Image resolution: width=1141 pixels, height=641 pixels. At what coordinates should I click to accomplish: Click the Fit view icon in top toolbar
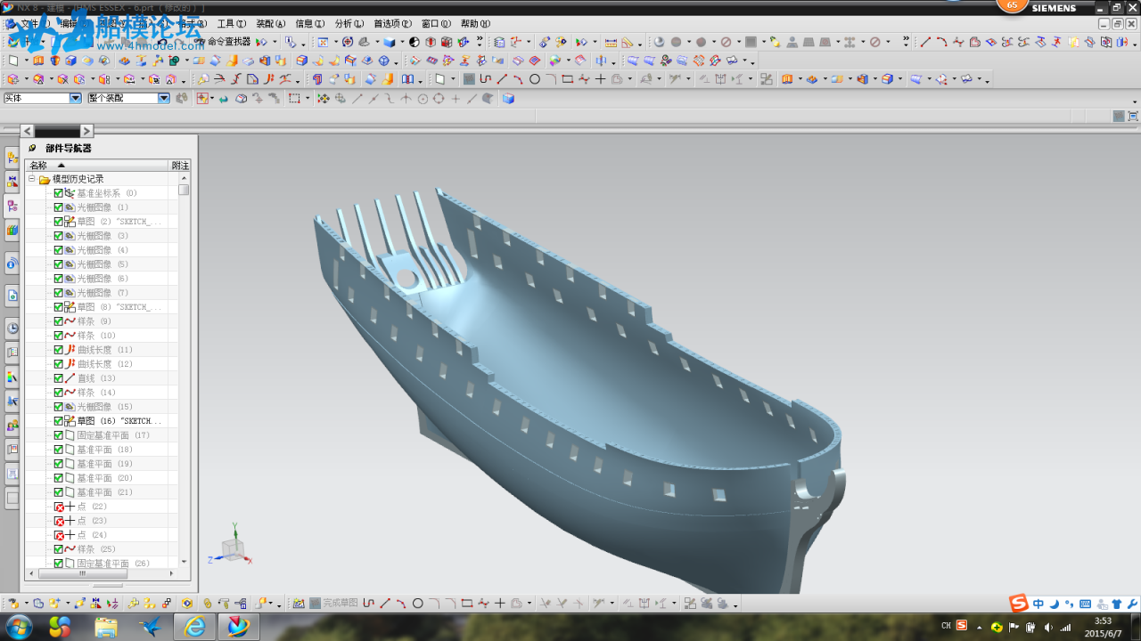click(322, 42)
